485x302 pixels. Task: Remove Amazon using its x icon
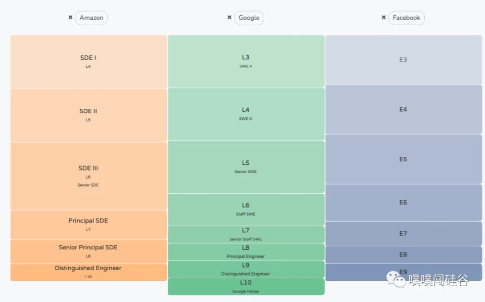tap(70, 18)
